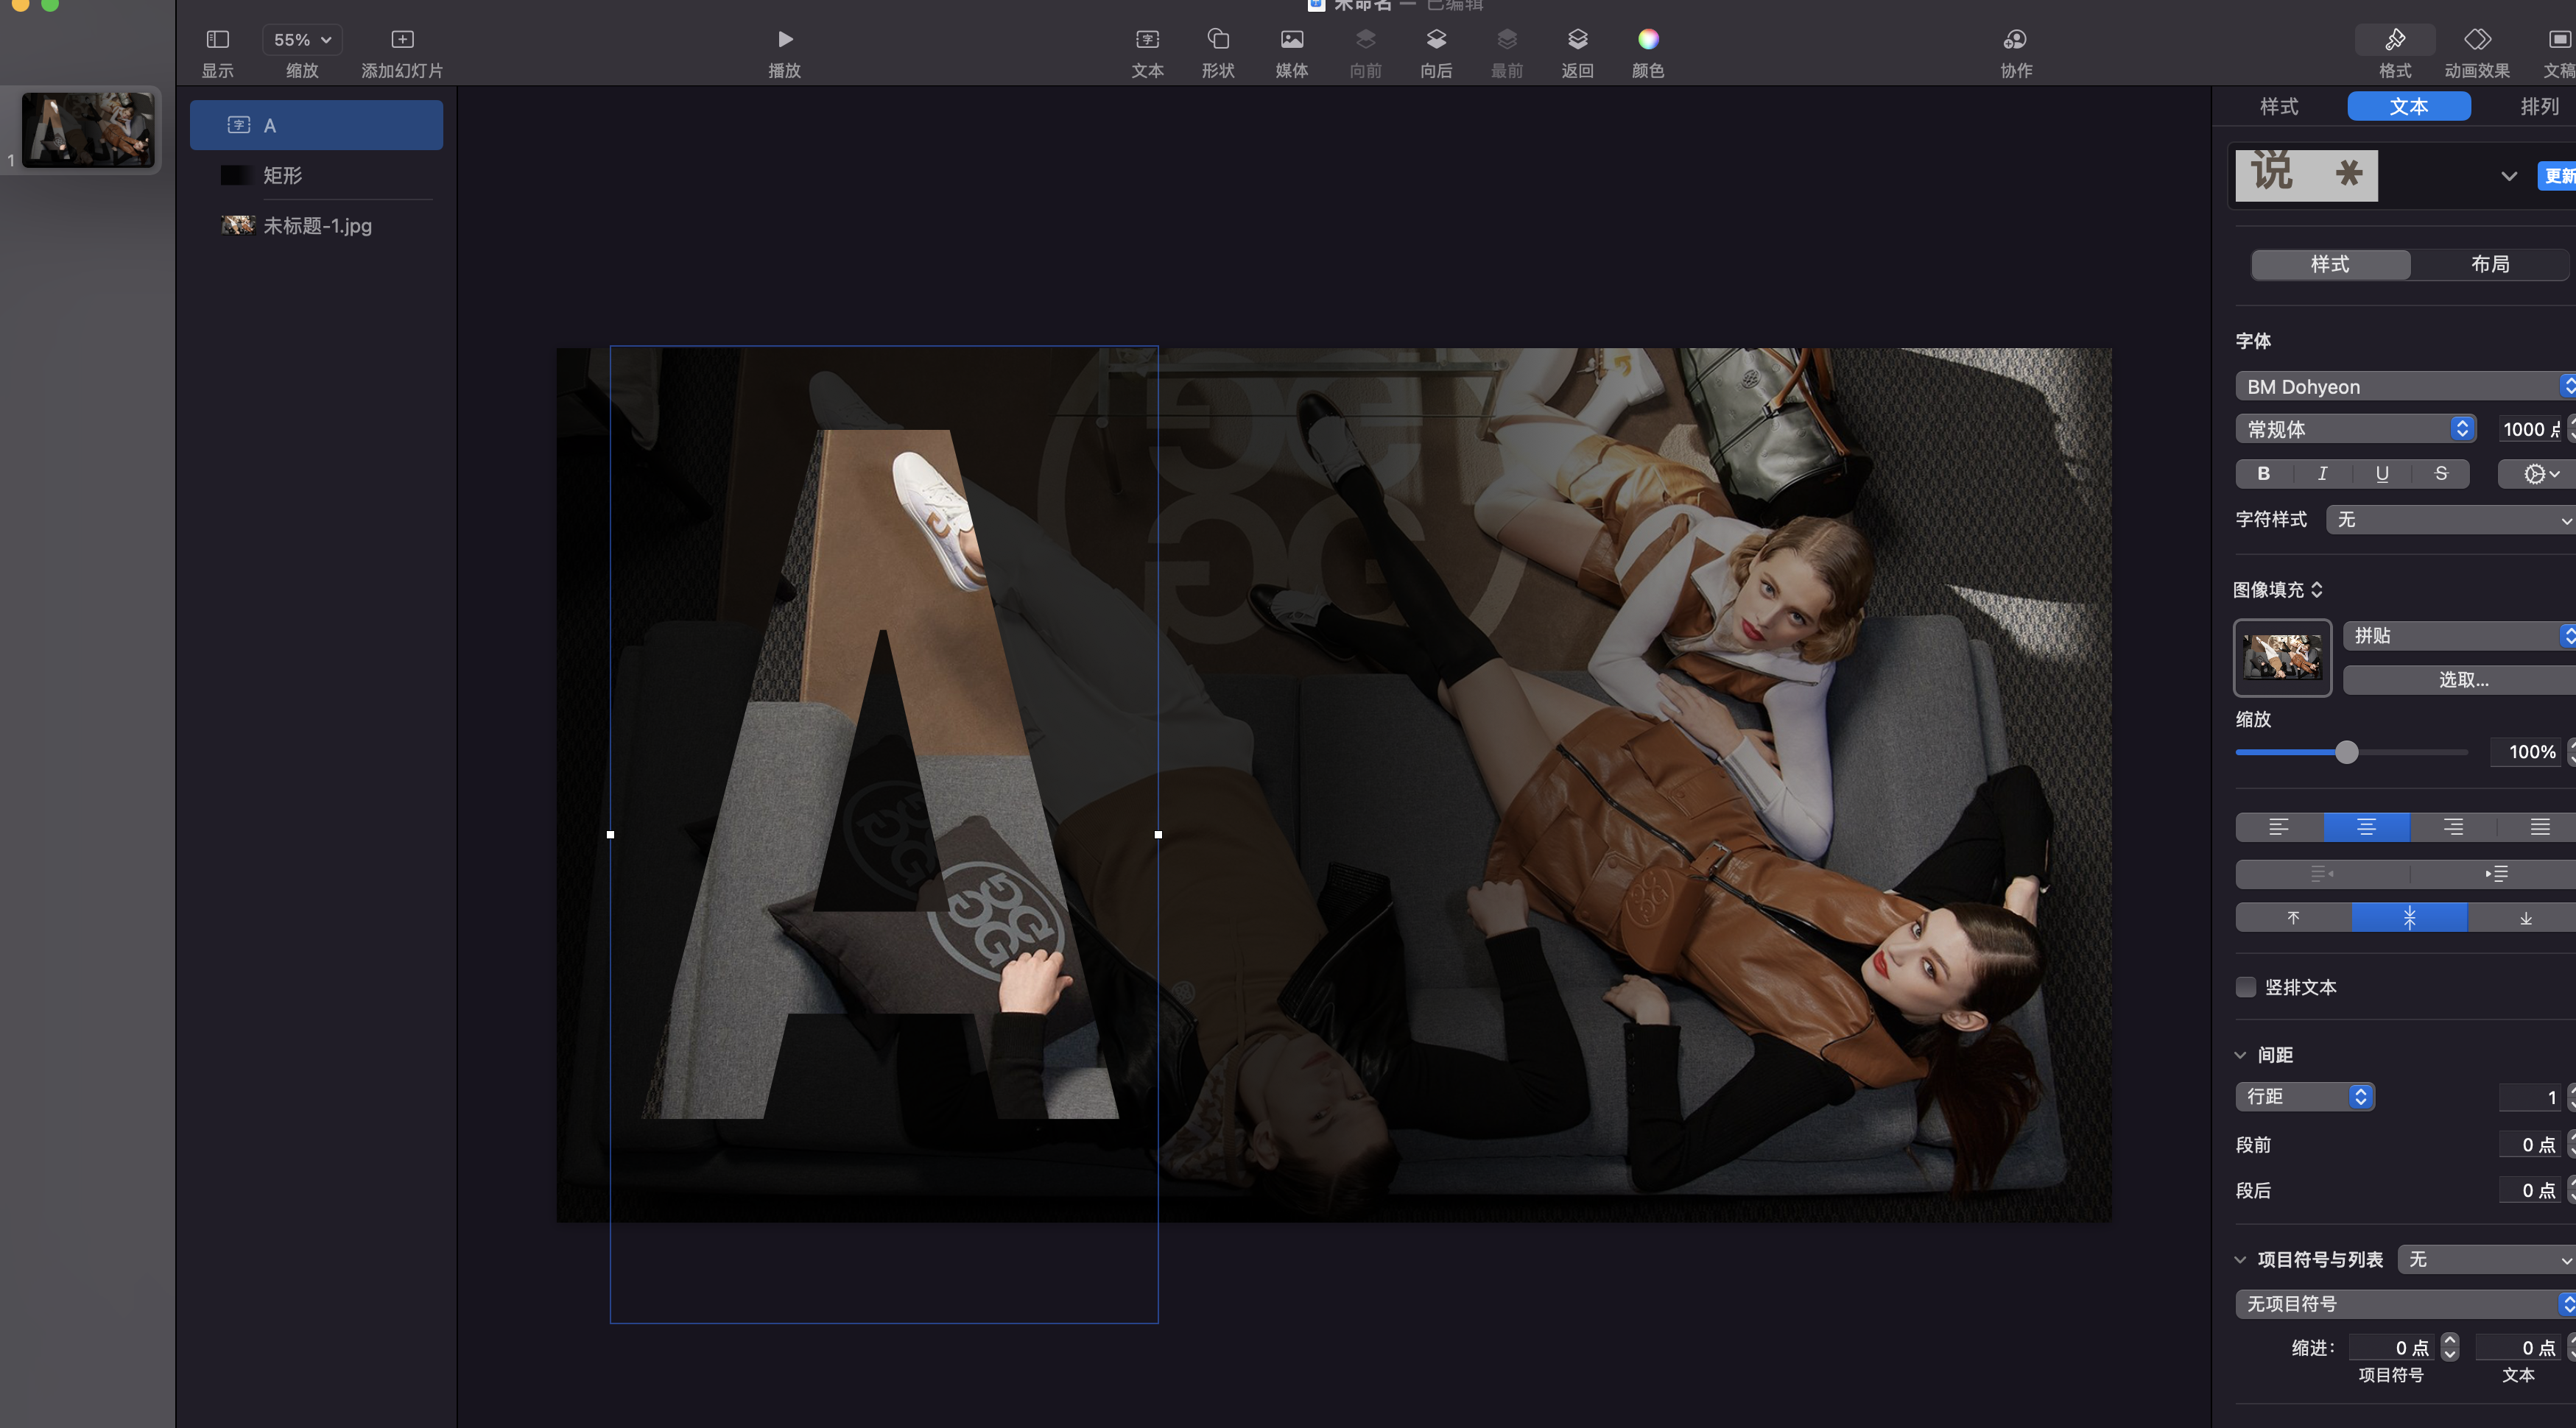Click the image fill scale slider knob
Viewport: 2576px width, 1428px height.
click(2347, 752)
